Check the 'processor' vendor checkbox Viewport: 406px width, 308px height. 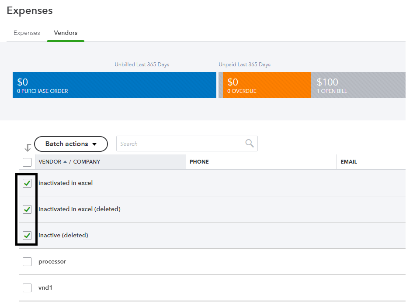27,262
